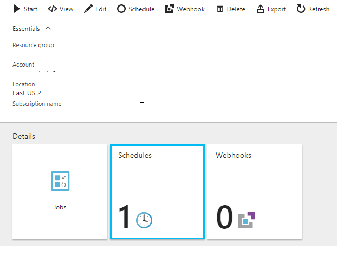Click the Start play icon

(x=17, y=9)
